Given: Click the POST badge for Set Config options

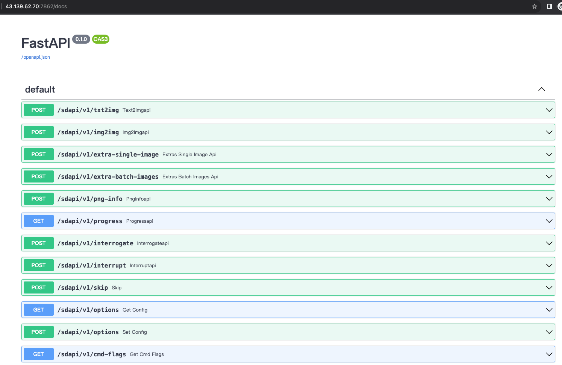Looking at the screenshot, I should [x=39, y=332].
